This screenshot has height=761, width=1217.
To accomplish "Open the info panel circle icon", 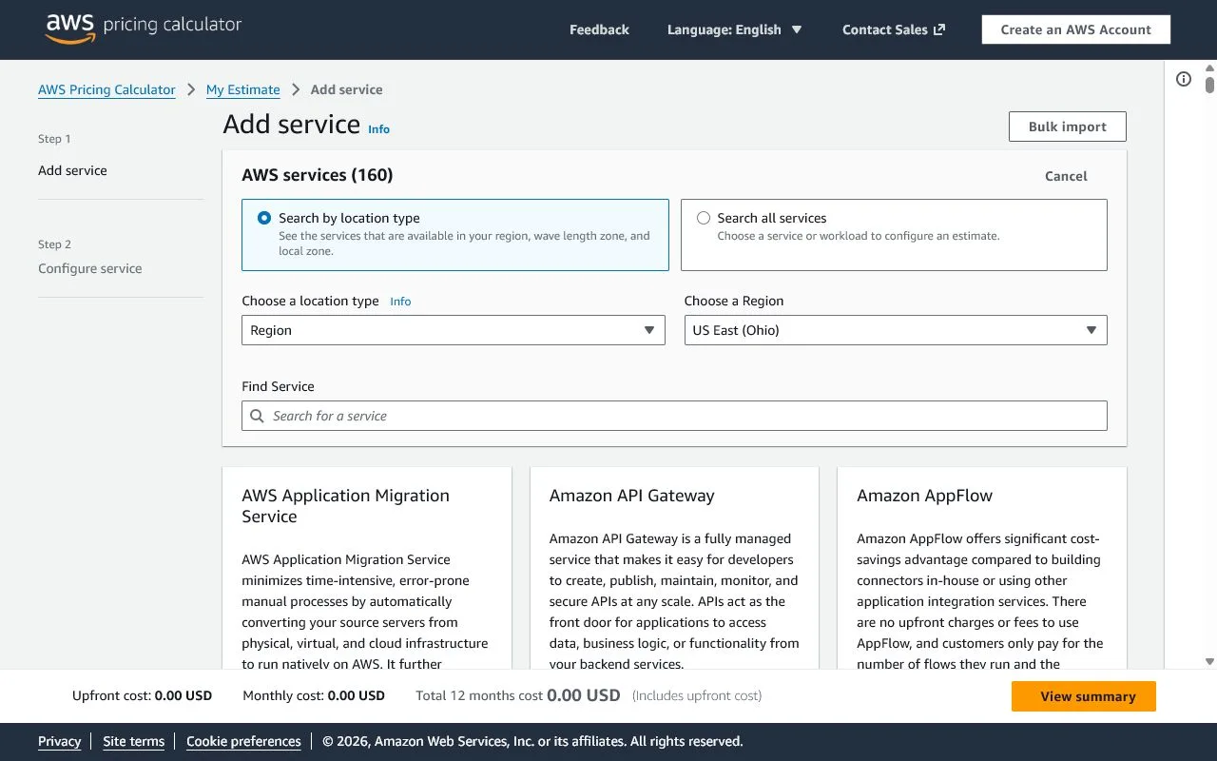I will pos(1184,80).
